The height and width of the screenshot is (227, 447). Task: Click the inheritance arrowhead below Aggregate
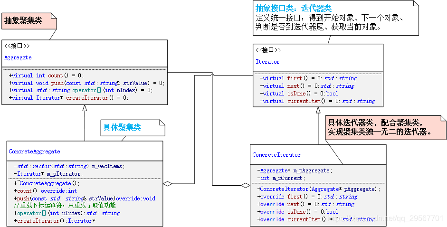pos(85,108)
